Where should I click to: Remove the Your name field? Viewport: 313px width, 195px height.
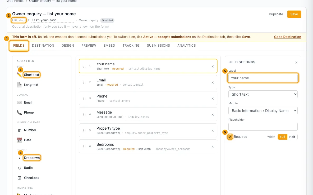pos(213,66)
